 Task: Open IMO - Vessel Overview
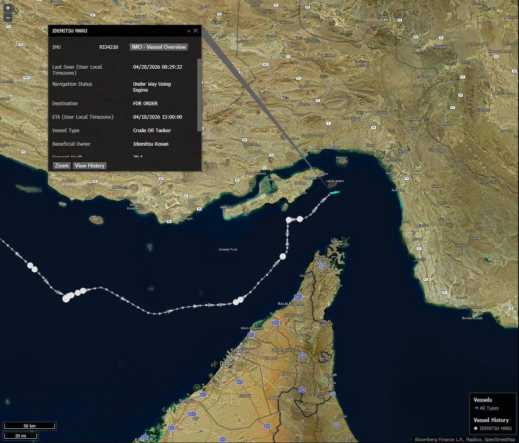click(159, 47)
